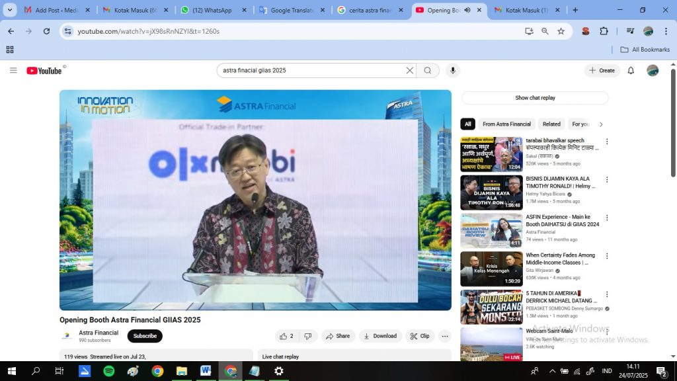Open a new browser tab
This screenshot has height=381, width=677.
575,10
